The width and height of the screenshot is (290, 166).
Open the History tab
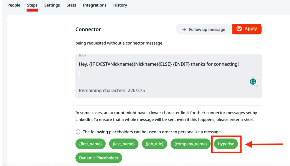(120, 5)
